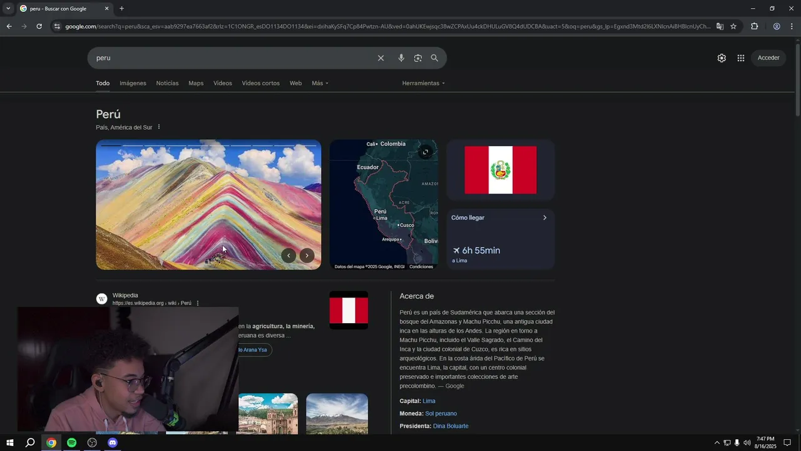Open Google quick settings gear

(722, 58)
